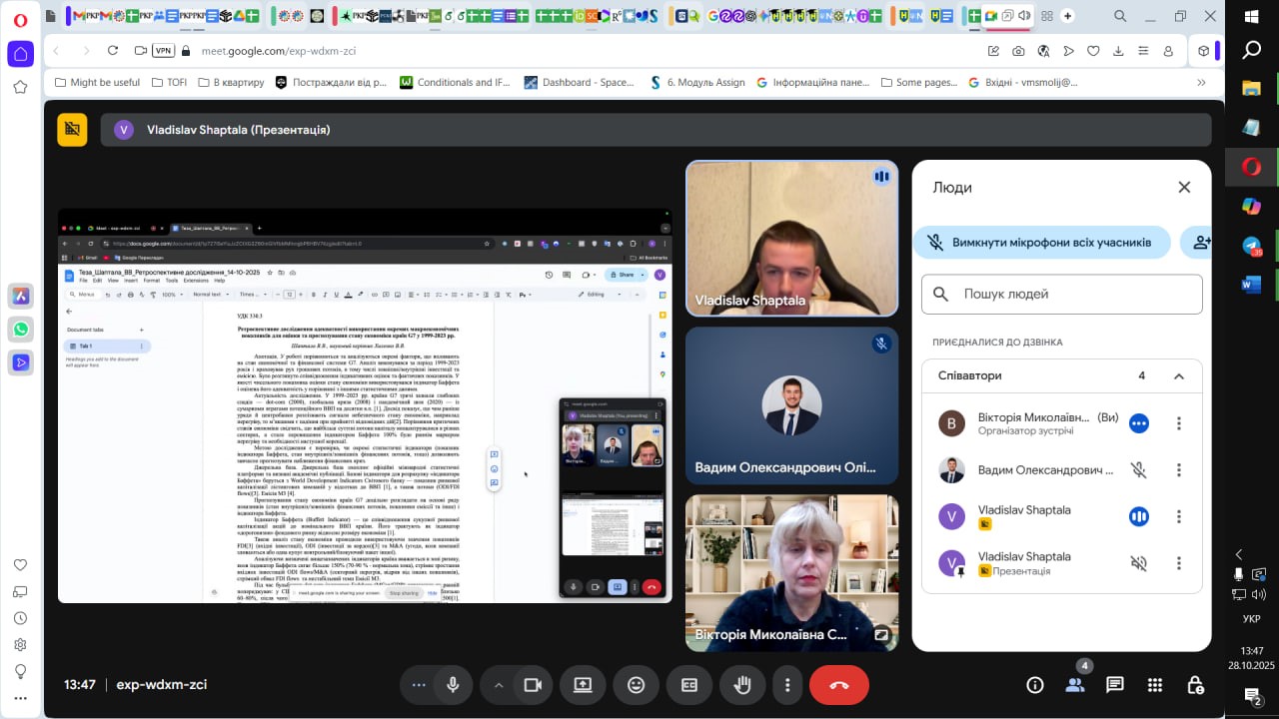Open the new tab plus button
Viewport: 1279px width, 719px height.
(1067, 16)
